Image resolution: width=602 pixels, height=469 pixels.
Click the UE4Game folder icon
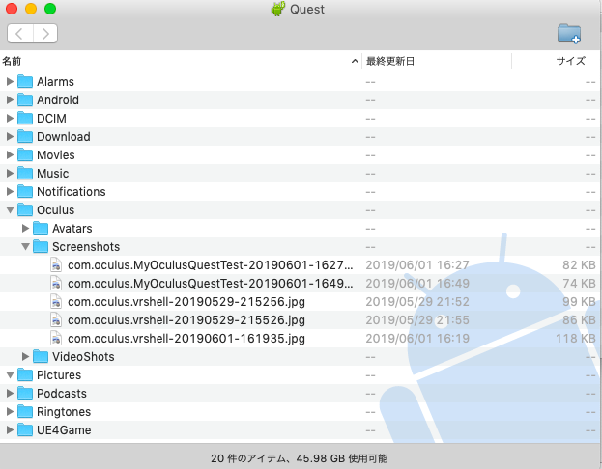[x=25, y=430]
